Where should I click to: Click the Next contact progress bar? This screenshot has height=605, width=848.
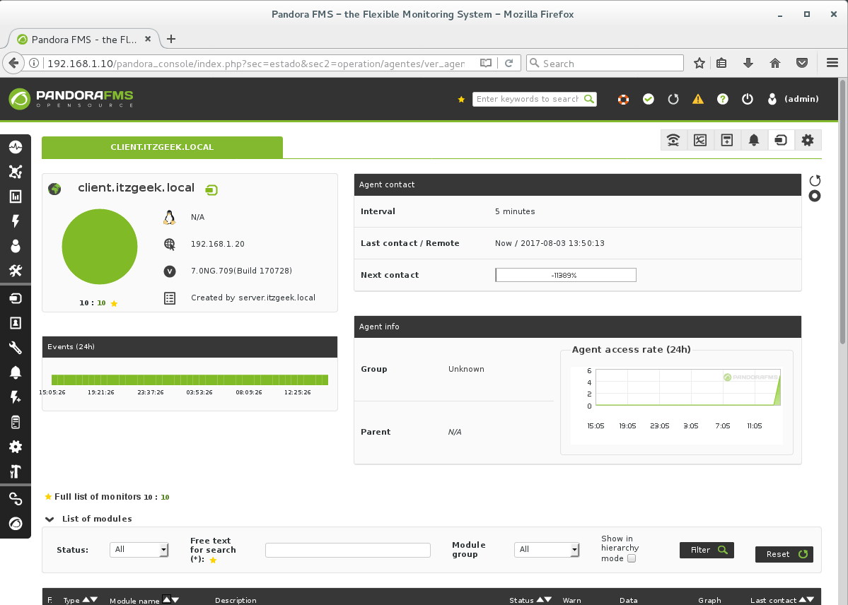click(x=565, y=274)
